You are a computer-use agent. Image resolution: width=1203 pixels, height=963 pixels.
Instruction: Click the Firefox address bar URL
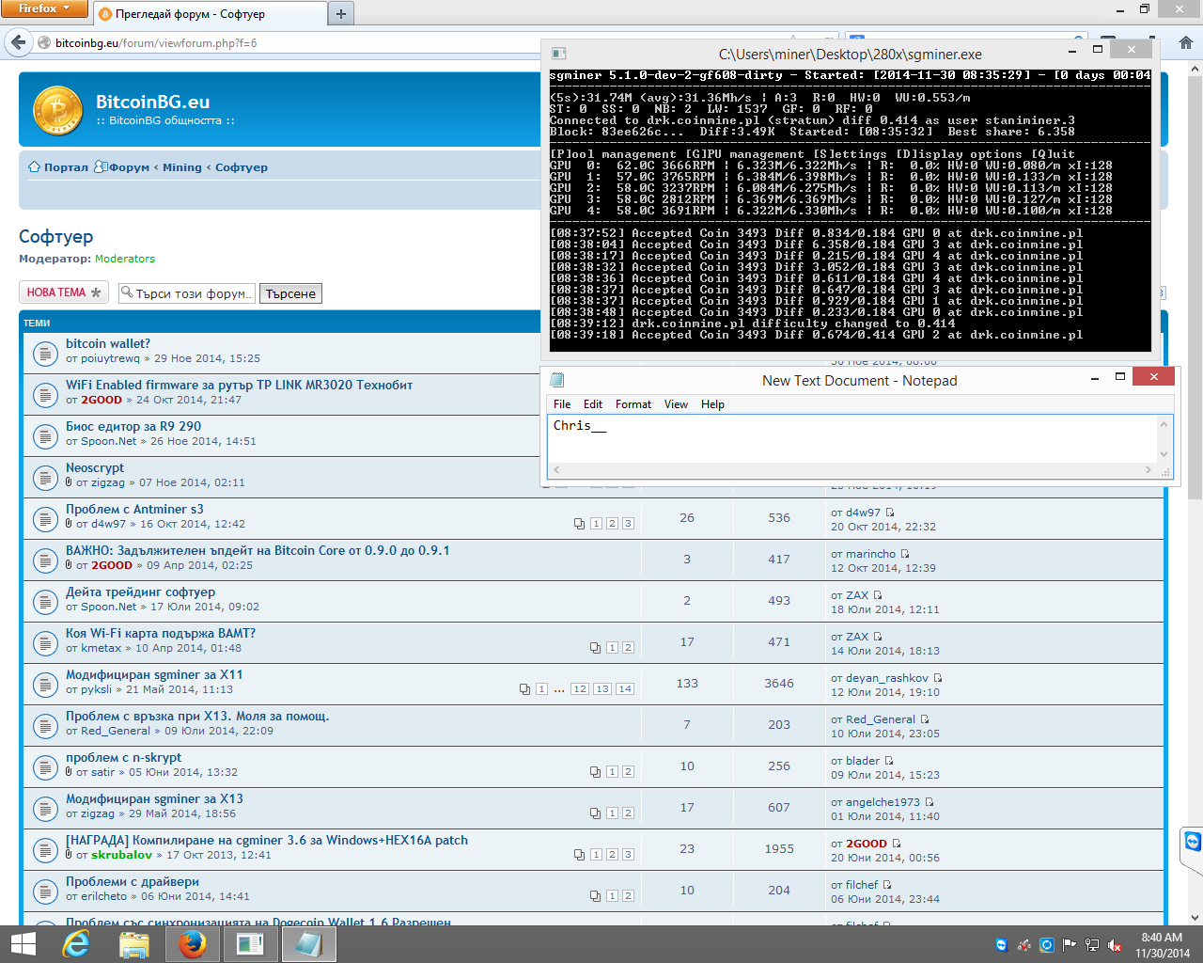(x=156, y=43)
